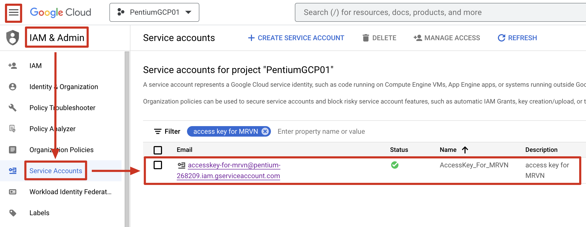
Task: Focus the resources search field
Action: coord(441,12)
